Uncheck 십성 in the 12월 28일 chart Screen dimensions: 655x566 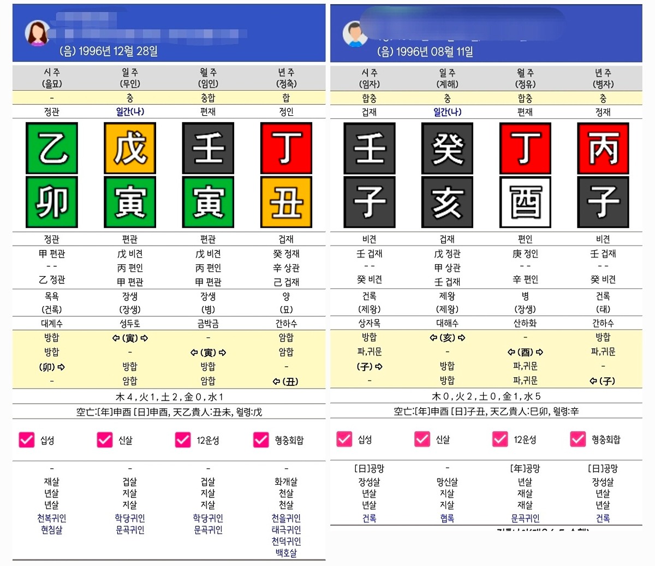pos(27,440)
